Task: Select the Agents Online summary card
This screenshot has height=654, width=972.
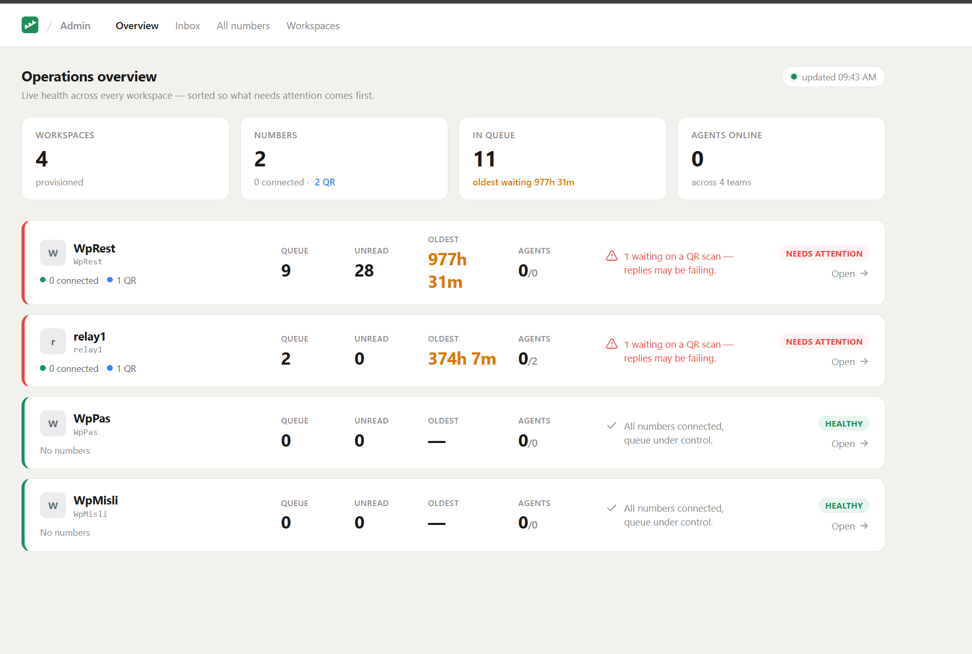Action: (781, 159)
